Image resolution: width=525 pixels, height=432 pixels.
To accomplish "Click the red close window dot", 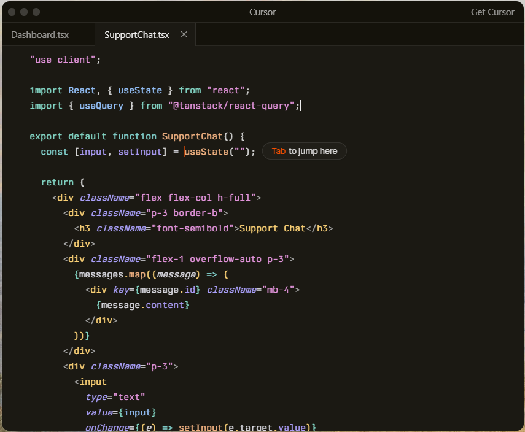I will point(12,12).
